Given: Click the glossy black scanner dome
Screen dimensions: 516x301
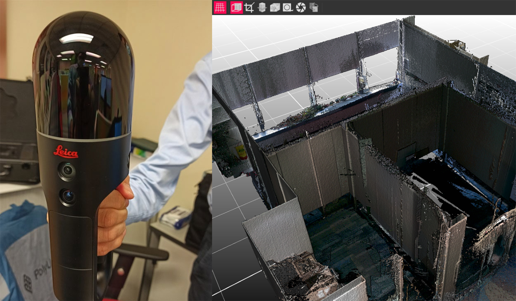Looking at the screenshot, I should (x=83, y=75).
